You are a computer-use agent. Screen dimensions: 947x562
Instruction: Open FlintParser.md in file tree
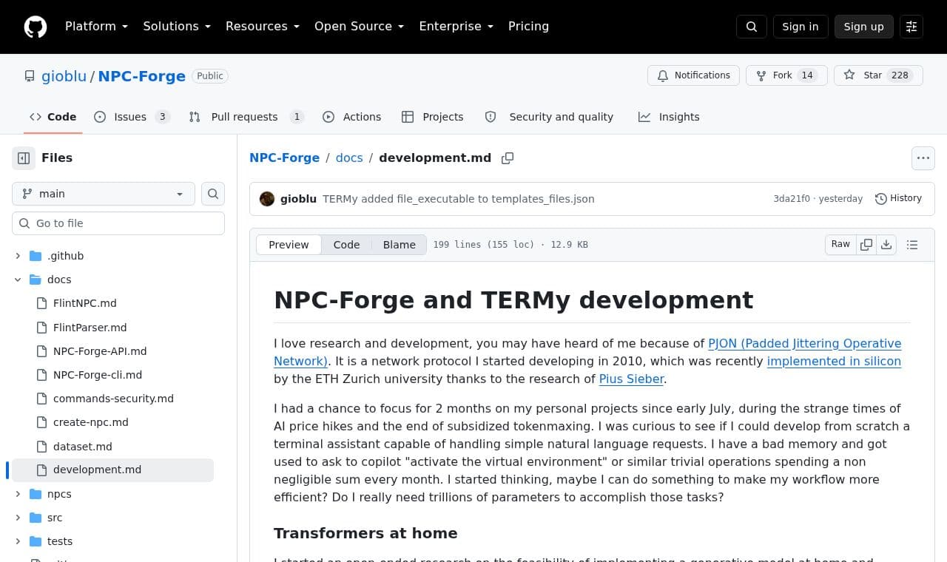(90, 328)
